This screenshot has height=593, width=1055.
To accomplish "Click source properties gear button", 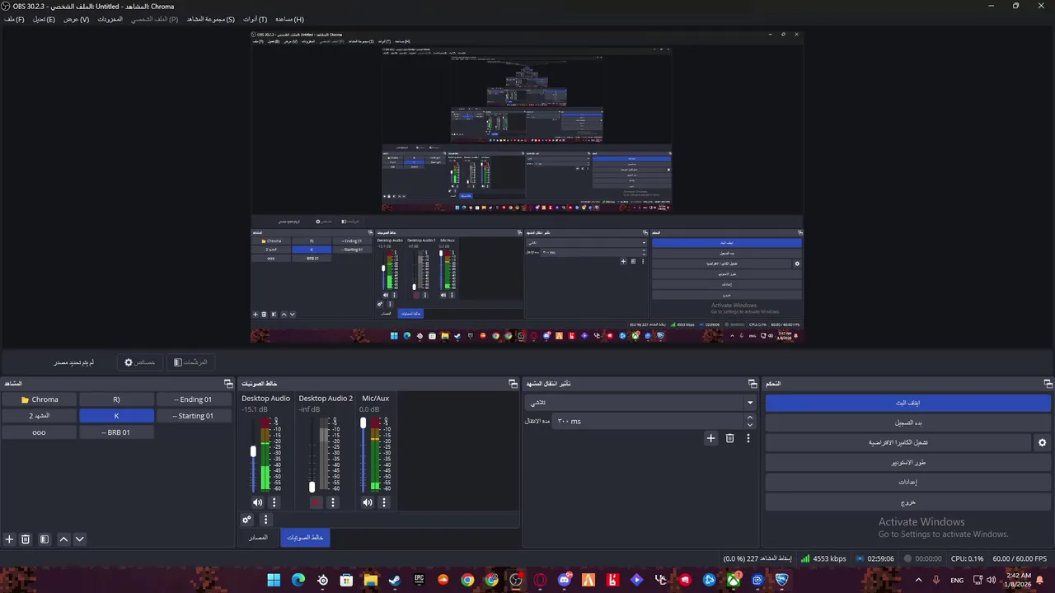I will coord(140,362).
